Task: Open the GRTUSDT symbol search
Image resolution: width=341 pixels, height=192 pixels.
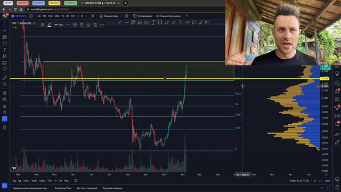Action: click(19, 16)
